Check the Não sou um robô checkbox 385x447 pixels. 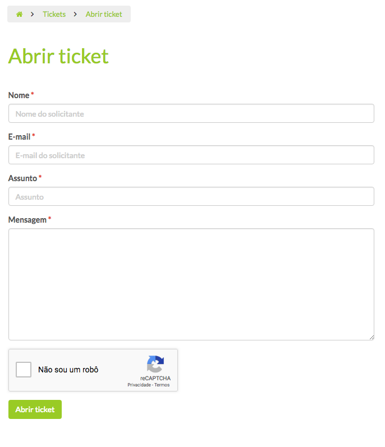pyautogui.click(x=24, y=370)
